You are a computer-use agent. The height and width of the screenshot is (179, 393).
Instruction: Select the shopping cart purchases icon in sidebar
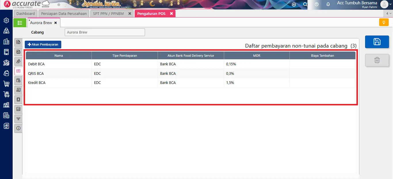coord(6,83)
